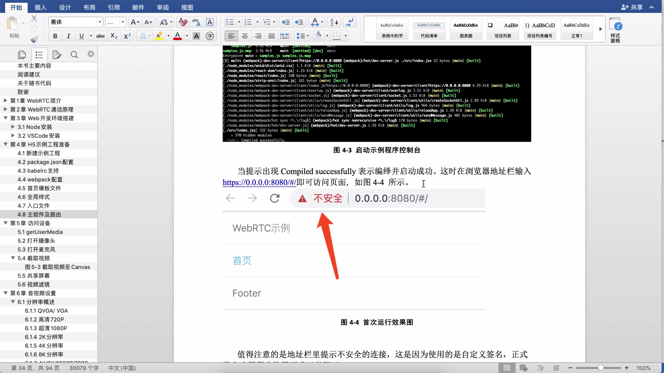Screen dimensions: 664x373
Task: Select center paragraph alignment
Action: pyautogui.click(x=245, y=36)
